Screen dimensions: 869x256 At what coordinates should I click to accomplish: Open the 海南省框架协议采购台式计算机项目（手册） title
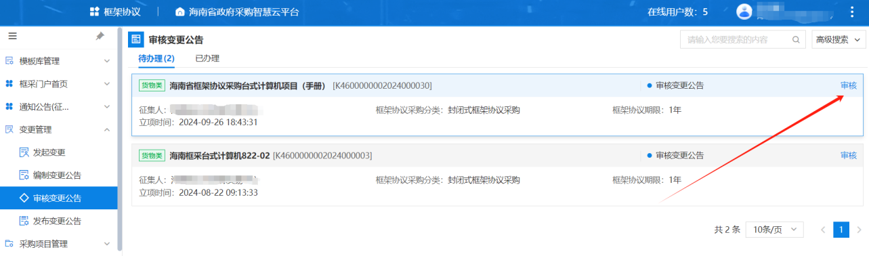click(x=249, y=85)
